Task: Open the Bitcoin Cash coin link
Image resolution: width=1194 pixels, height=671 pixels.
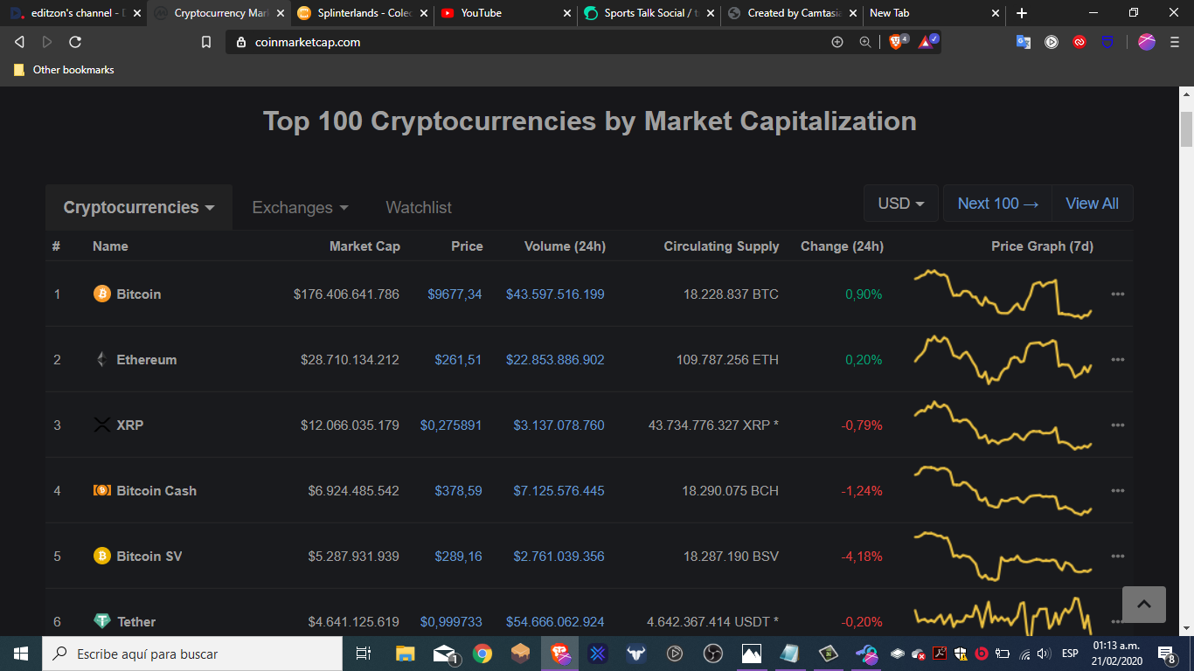Action: (x=156, y=490)
